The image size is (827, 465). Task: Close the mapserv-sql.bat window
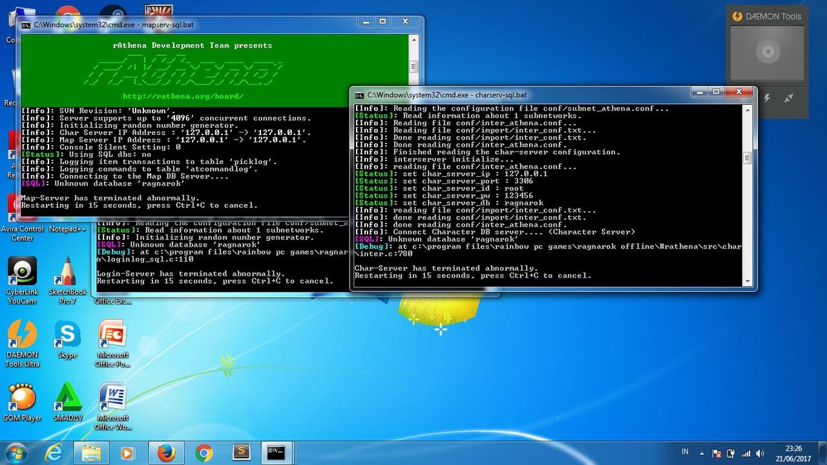[406, 22]
